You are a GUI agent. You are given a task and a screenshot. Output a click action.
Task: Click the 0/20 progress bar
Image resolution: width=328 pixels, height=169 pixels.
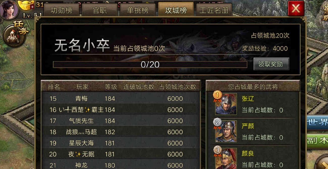point(150,65)
